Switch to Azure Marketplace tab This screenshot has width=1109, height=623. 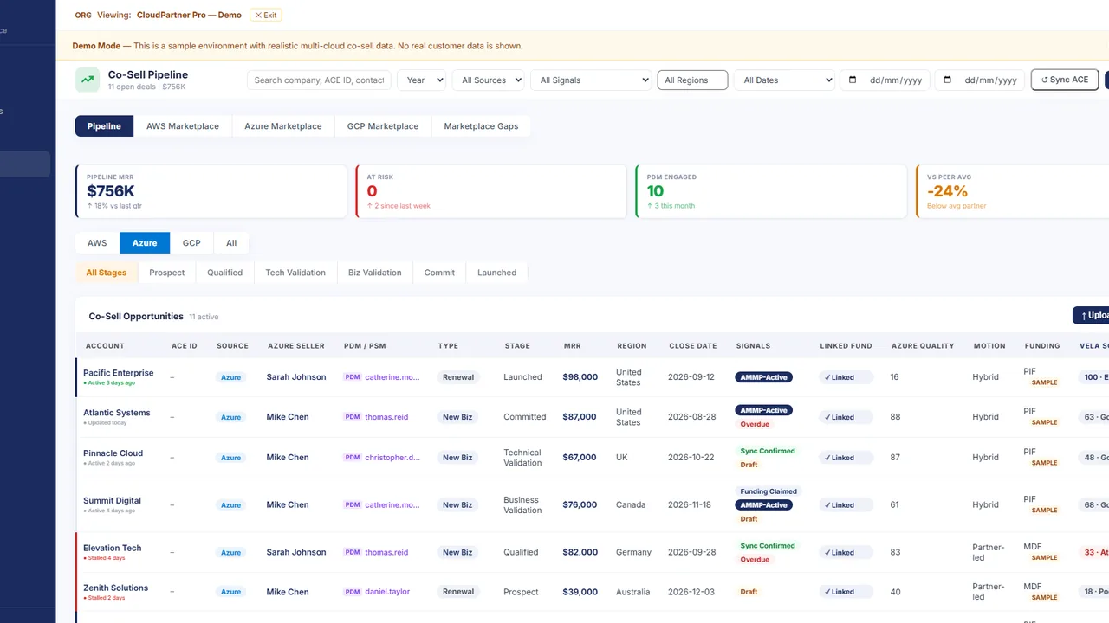pyautogui.click(x=283, y=126)
